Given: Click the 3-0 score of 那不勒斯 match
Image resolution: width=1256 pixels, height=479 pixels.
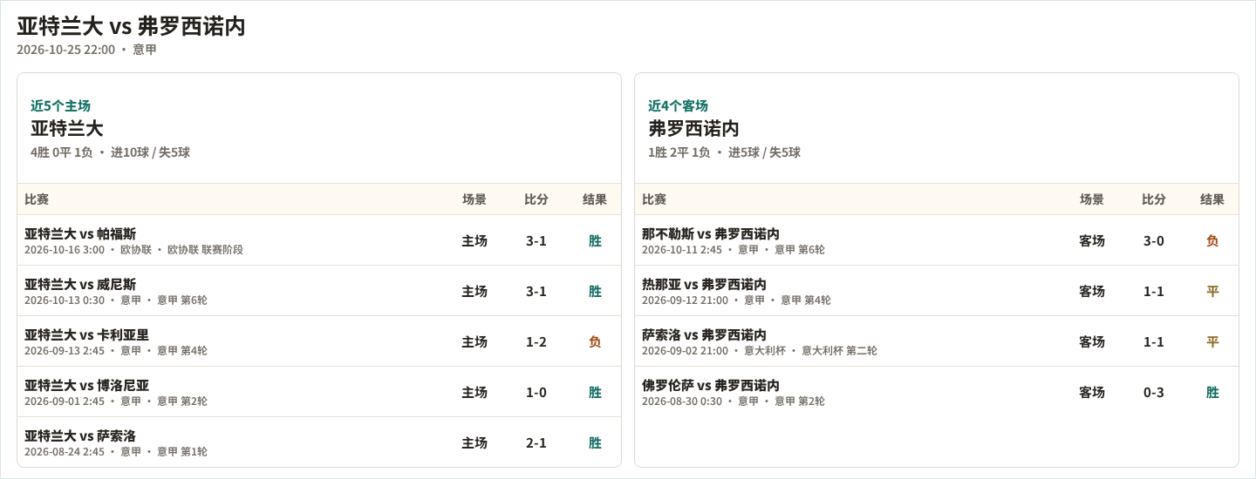Looking at the screenshot, I should (1154, 240).
